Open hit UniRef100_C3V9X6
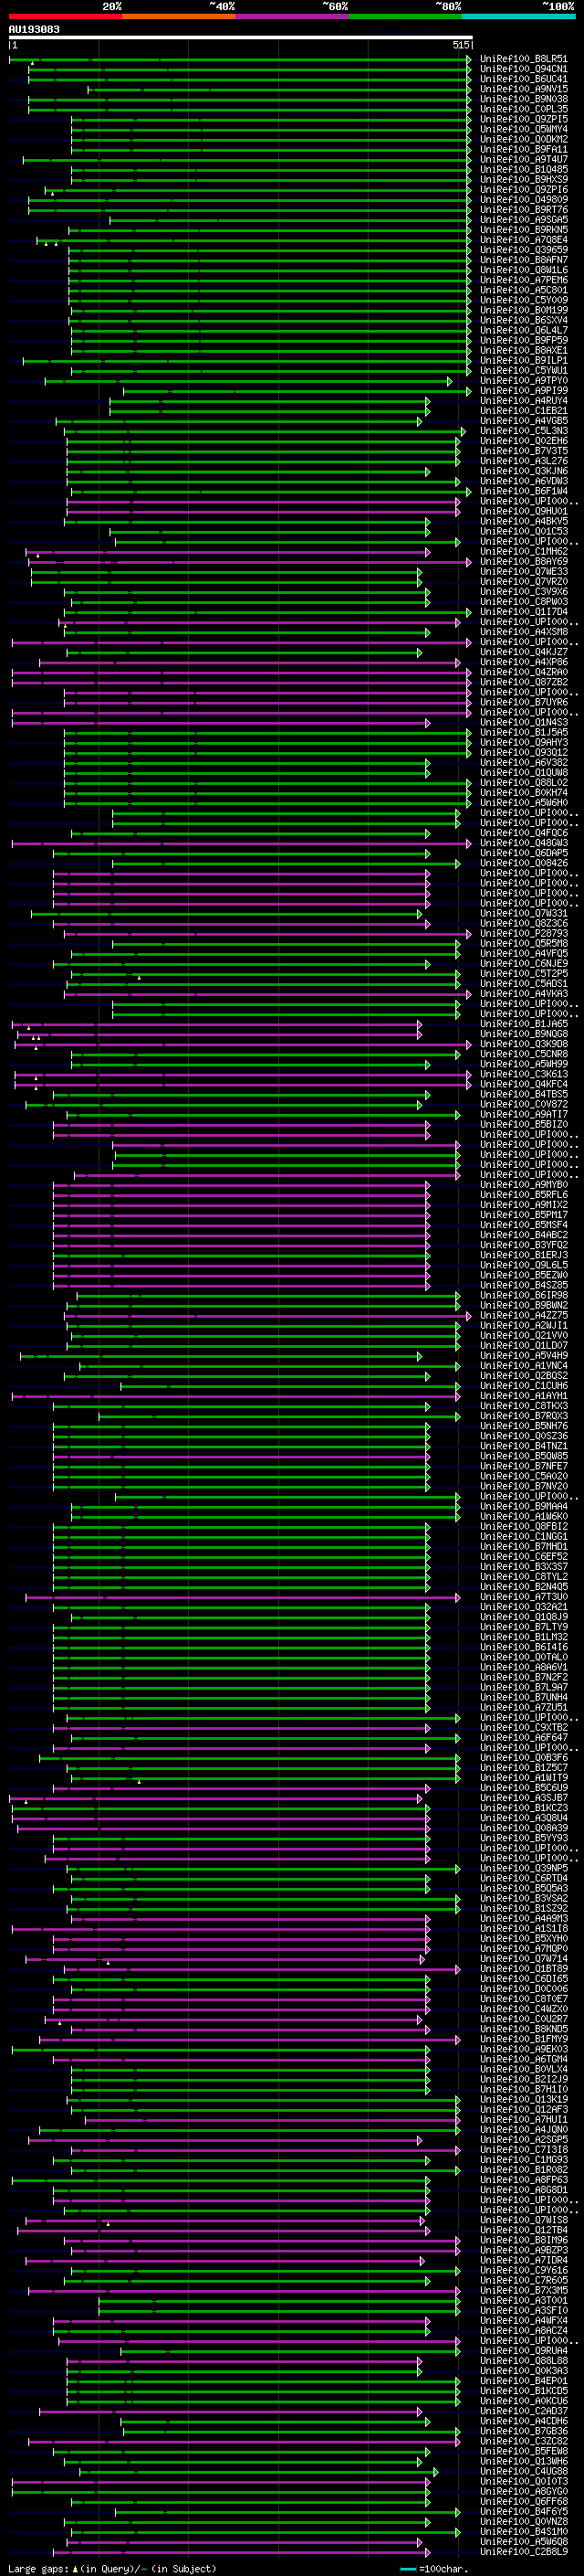Screen dimensions: 584x2576 524,592
